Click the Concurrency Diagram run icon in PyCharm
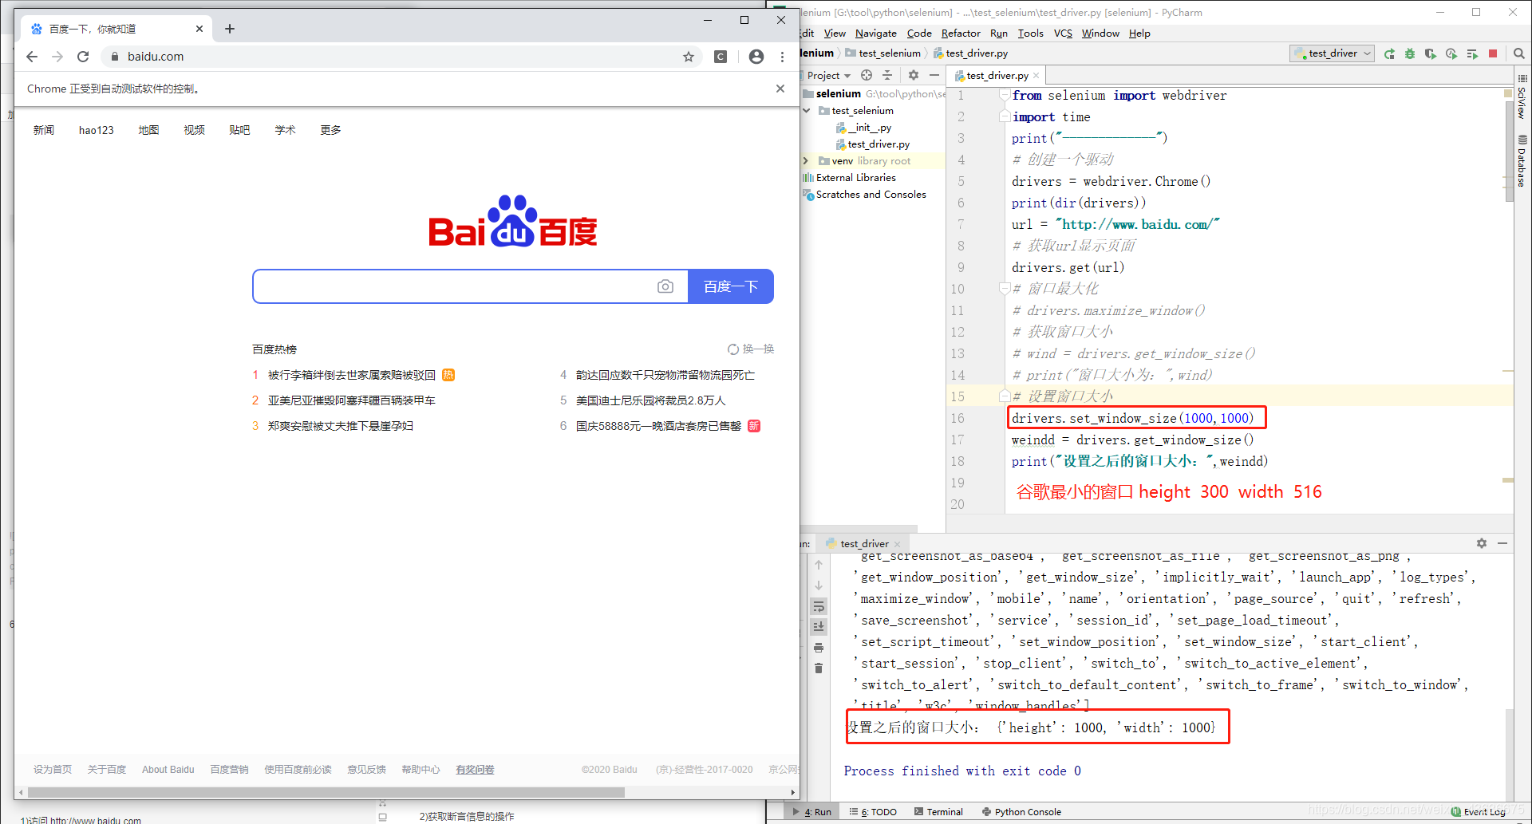Screen dimensions: 1532x824 pos(1472,53)
